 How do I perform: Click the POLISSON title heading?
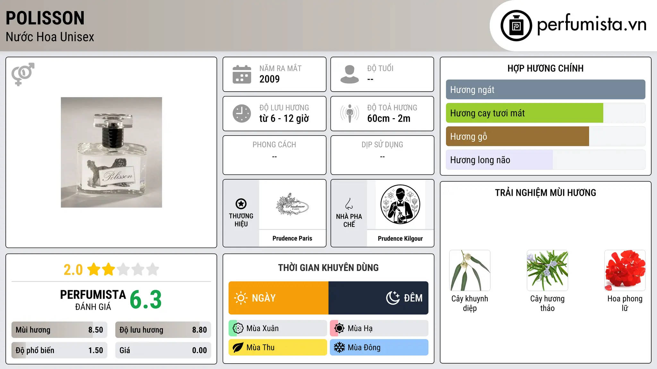coord(45,18)
